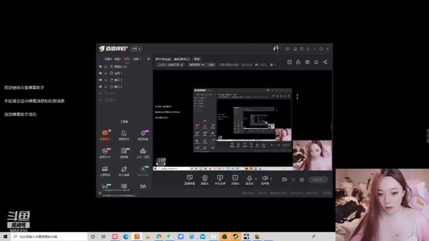Hide the 摄像头 source with its eye icon
The width and height of the screenshot is (429, 241).
point(100,66)
